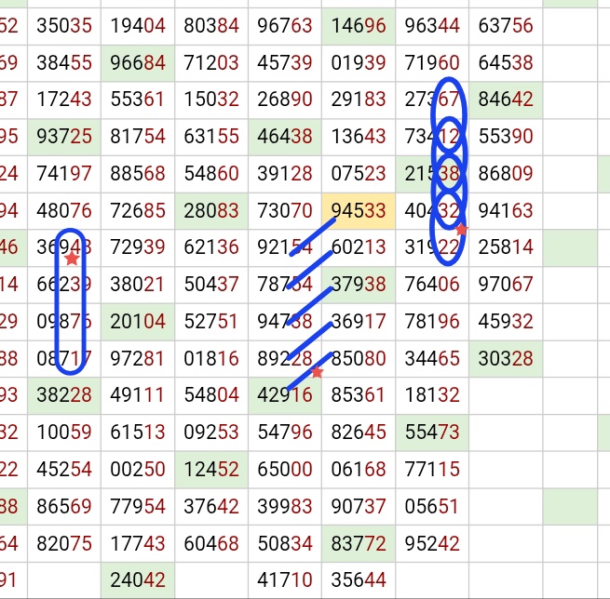Click the cell with 45739

(285, 63)
